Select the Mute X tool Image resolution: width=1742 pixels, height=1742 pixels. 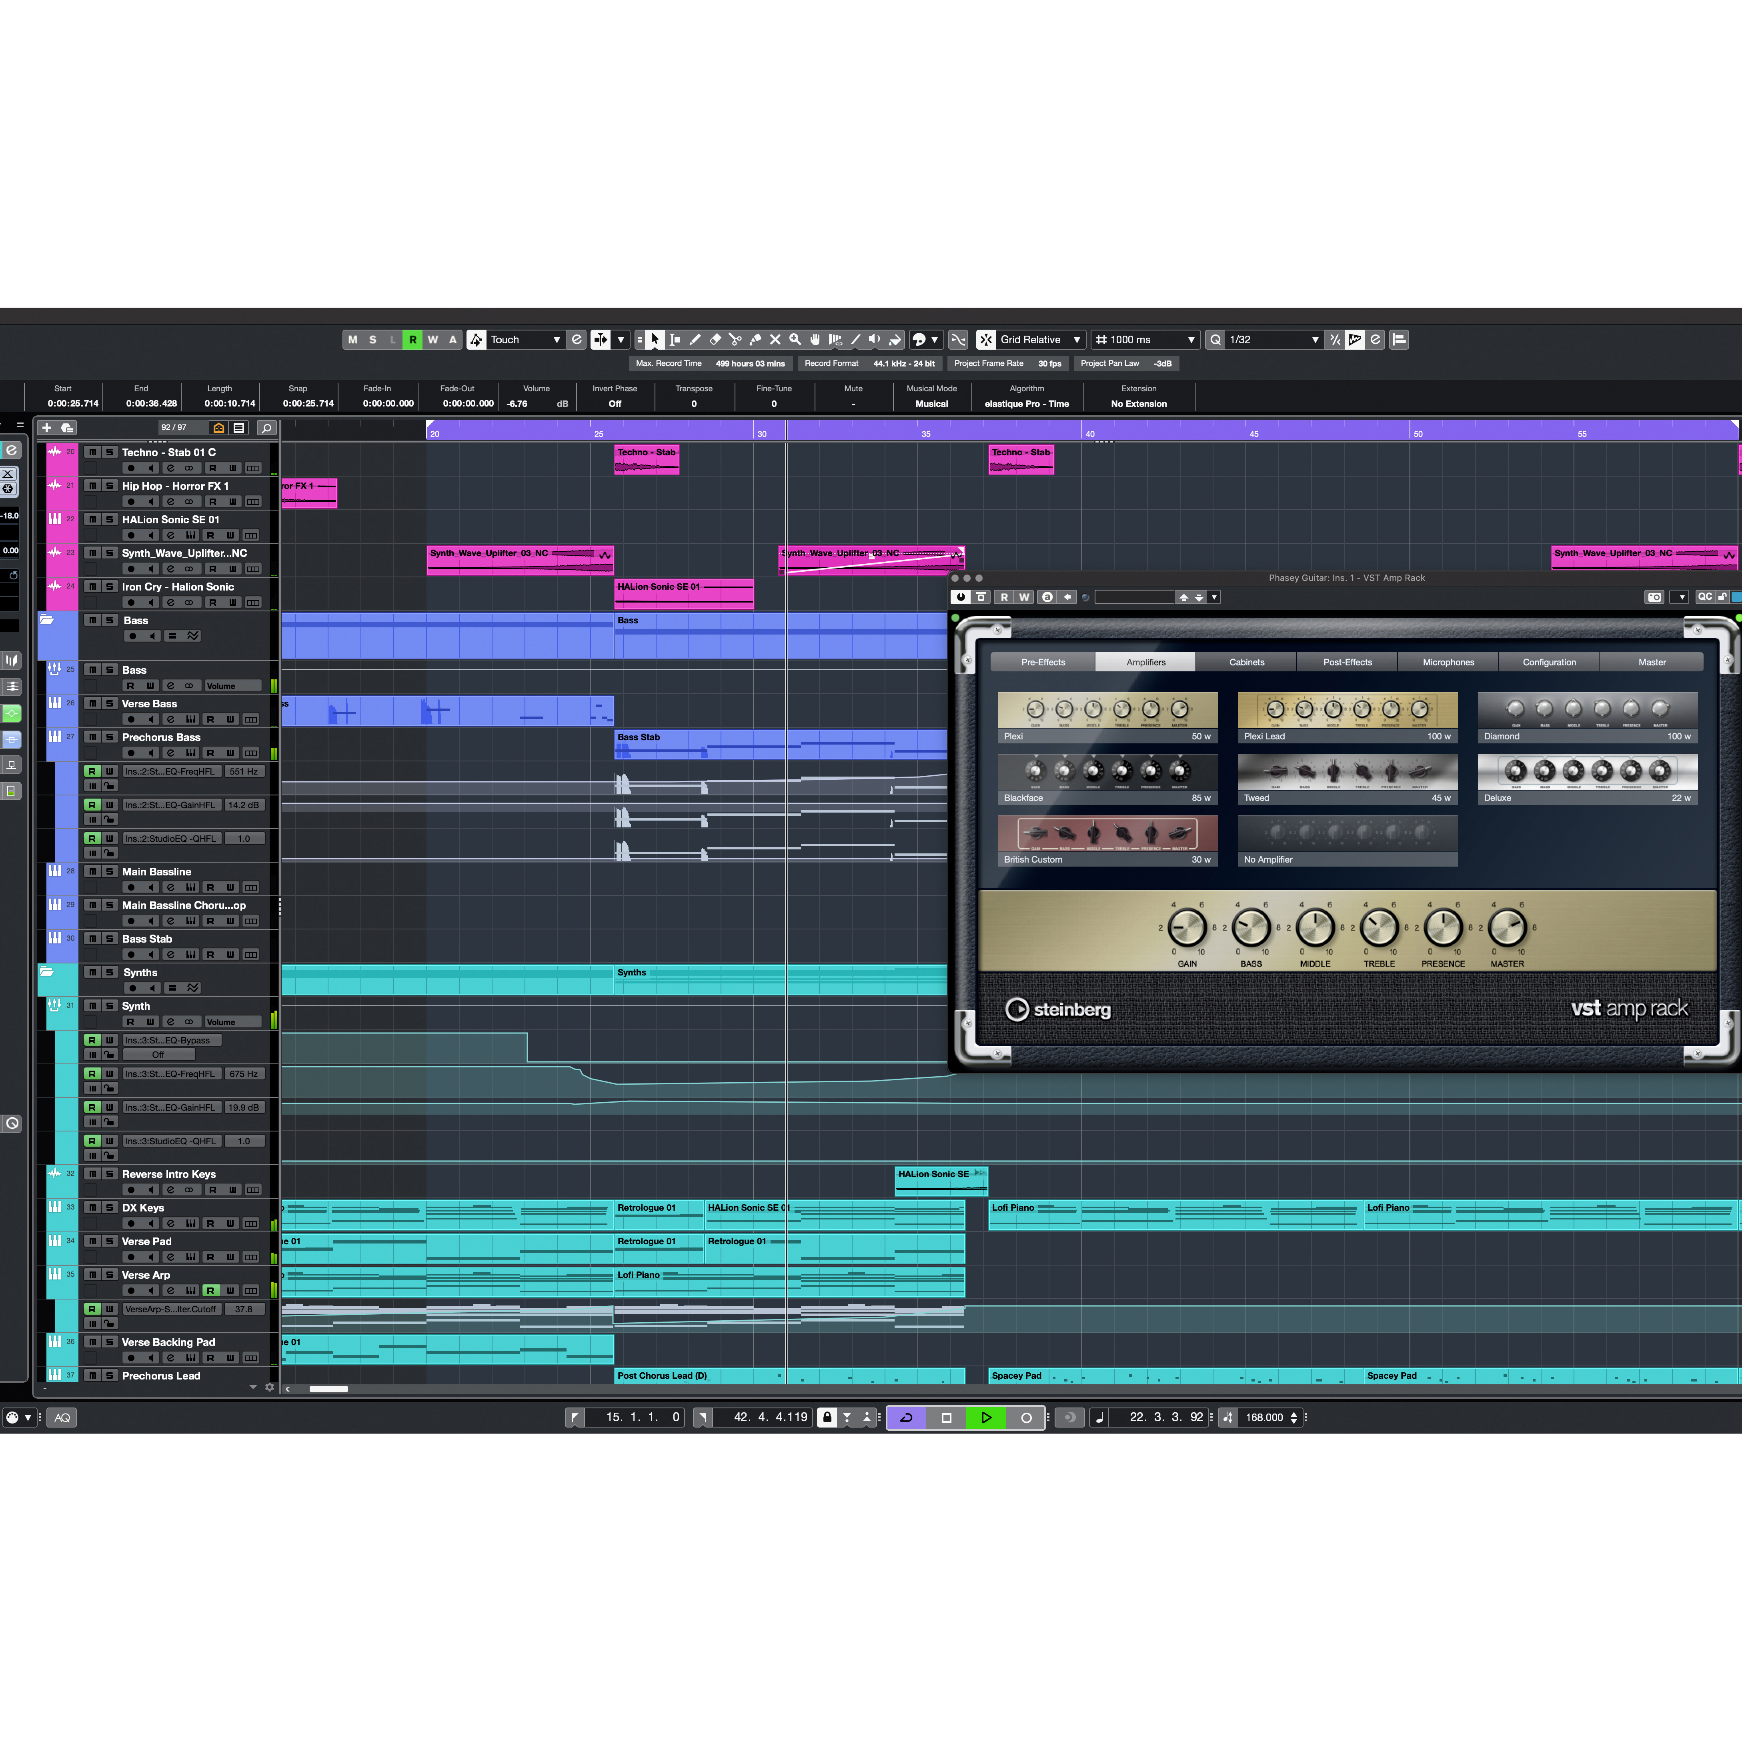(775, 340)
